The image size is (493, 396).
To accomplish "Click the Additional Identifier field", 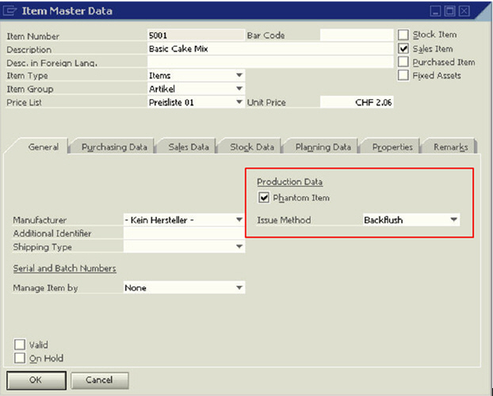I will (184, 233).
